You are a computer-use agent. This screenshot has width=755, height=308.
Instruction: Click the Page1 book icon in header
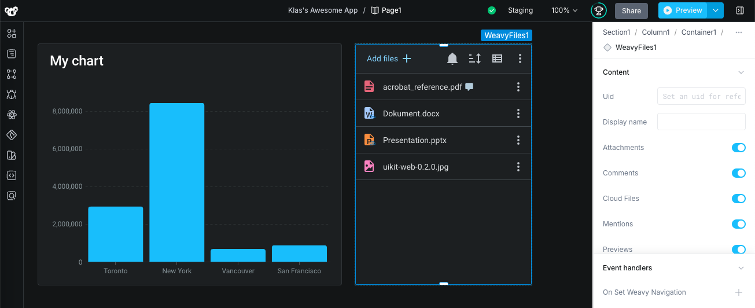click(375, 10)
